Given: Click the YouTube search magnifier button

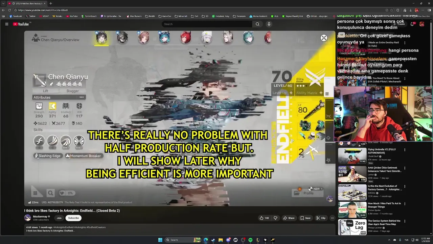Looking at the screenshot, I should (x=257, y=24).
